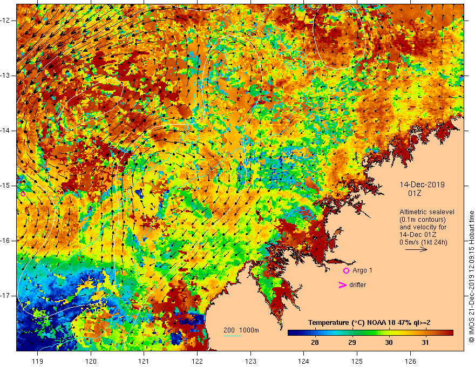Click the latitude -14 axis label
This screenshot has height=367, width=475.
click(x=6, y=131)
